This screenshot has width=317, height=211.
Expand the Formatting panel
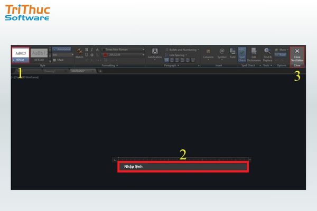point(109,65)
